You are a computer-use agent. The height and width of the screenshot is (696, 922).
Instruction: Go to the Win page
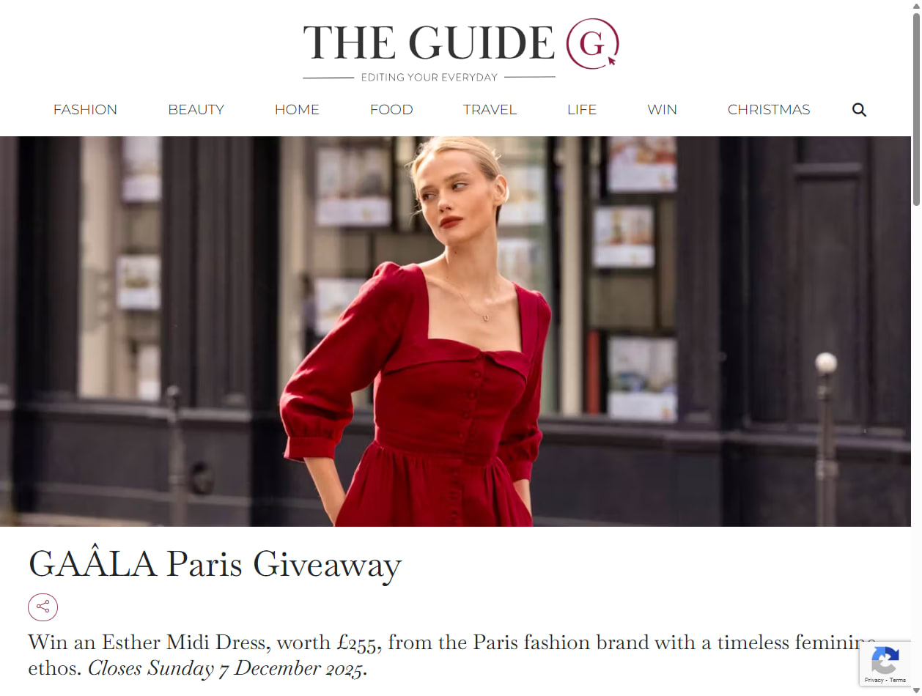662,110
